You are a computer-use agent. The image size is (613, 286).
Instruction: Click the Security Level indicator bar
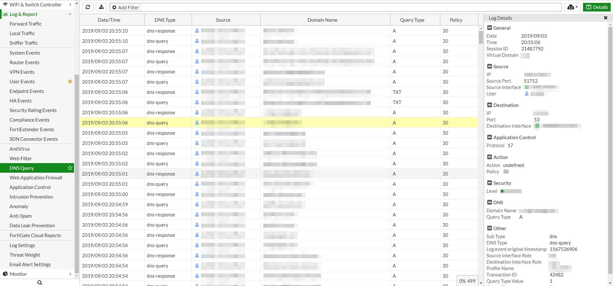pos(511,191)
